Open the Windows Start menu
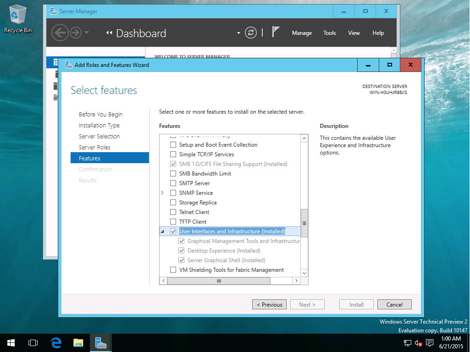The height and width of the screenshot is (352, 470). [x=11, y=342]
